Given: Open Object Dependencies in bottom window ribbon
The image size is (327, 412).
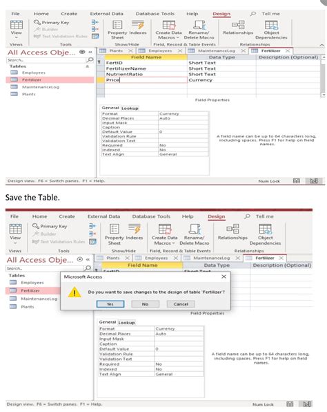Looking at the screenshot, I should pos(265,234).
